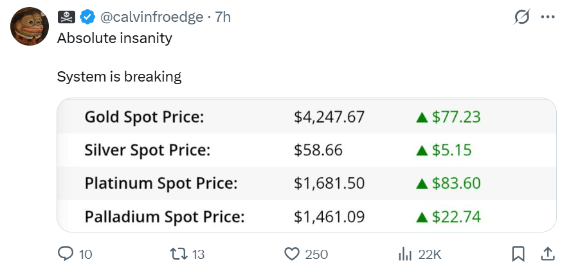
Task: Open the reply icon with 10 comments
Action: click(x=66, y=254)
